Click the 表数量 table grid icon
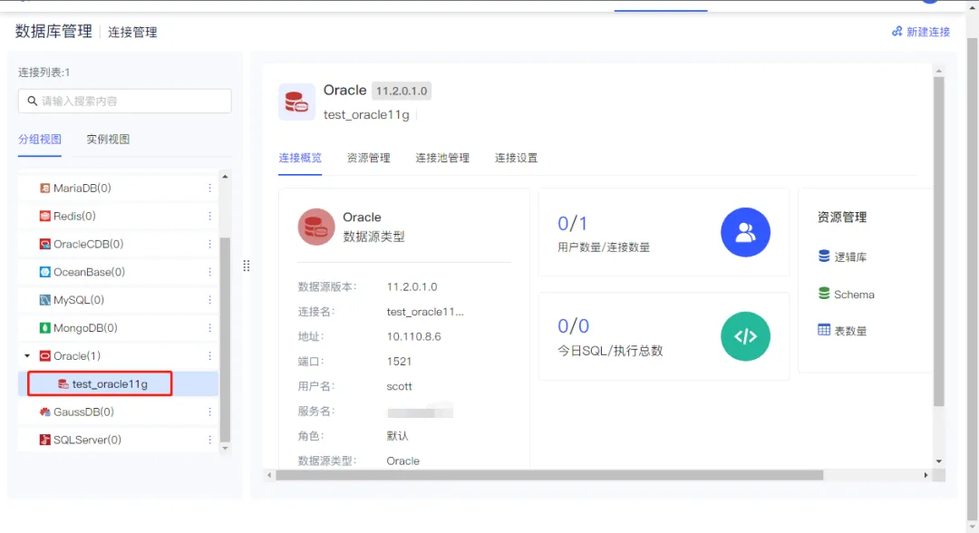The height and width of the screenshot is (533, 979). coord(823,330)
